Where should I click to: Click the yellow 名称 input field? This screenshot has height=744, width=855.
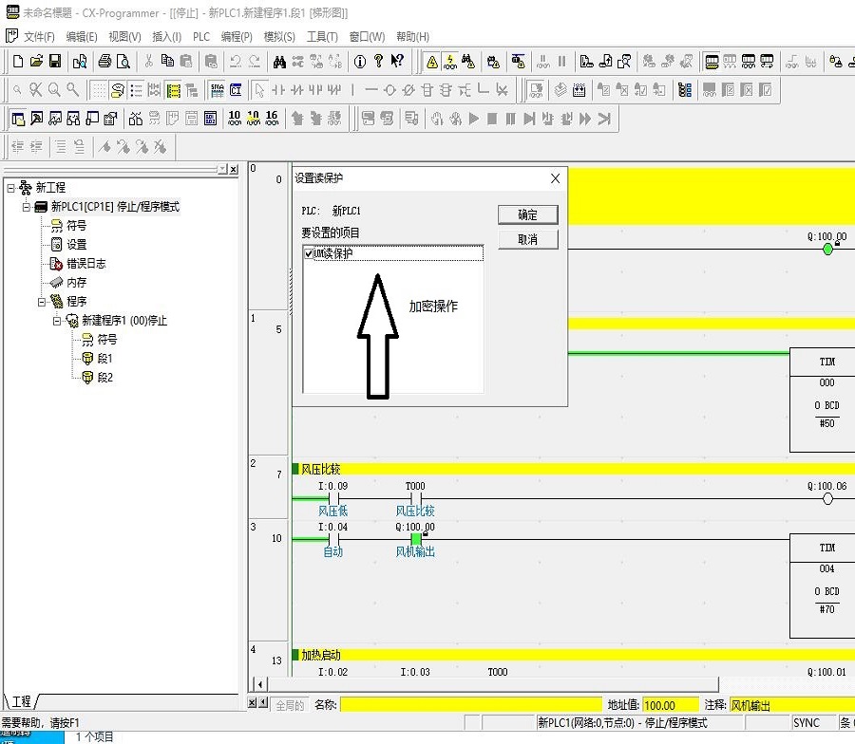(x=471, y=705)
